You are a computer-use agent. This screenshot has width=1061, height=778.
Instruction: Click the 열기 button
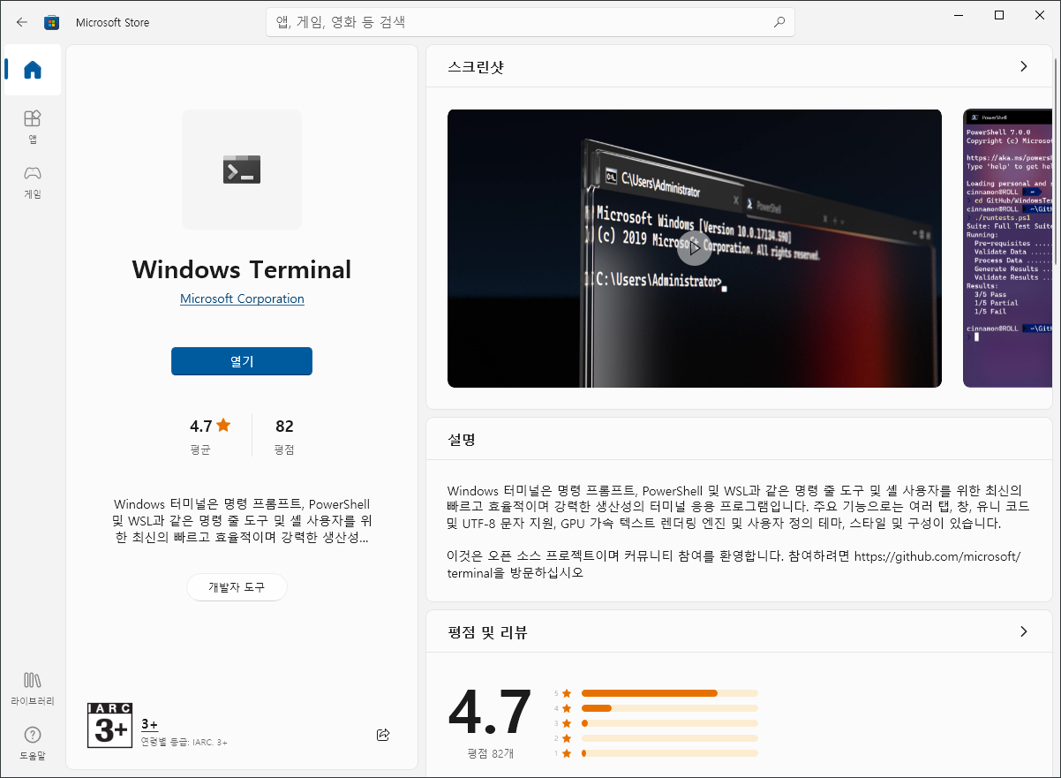[242, 361]
